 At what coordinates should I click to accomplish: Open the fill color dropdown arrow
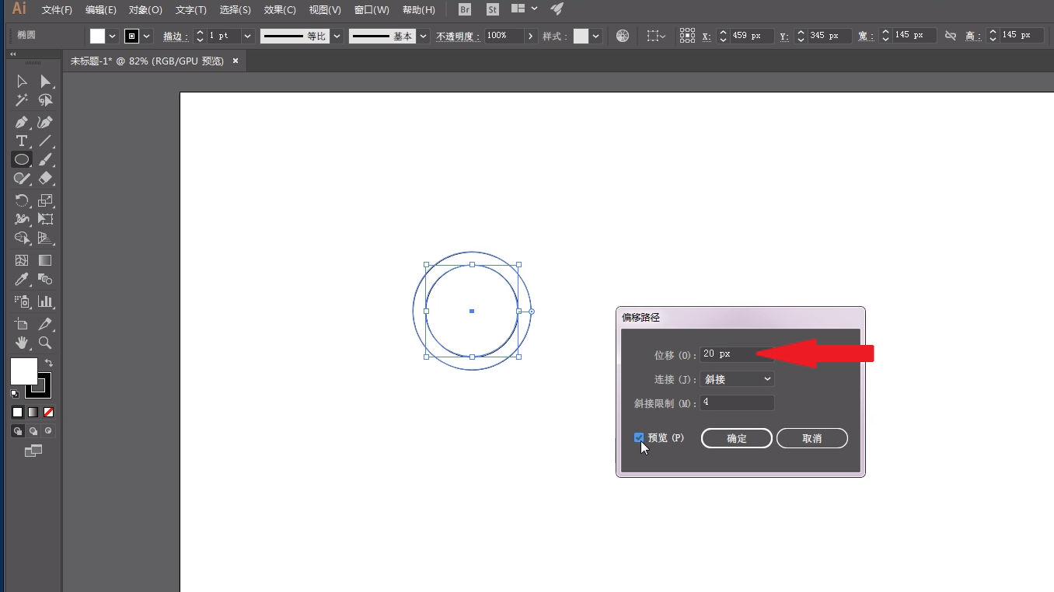coord(112,36)
